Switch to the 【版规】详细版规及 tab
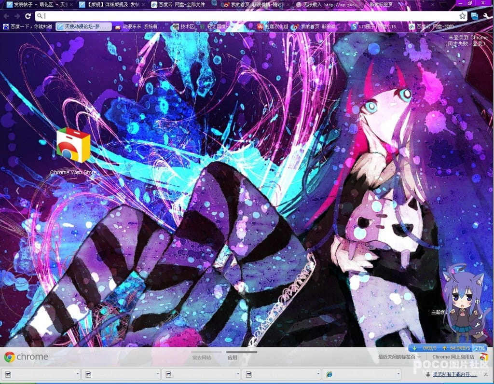 click(111, 5)
